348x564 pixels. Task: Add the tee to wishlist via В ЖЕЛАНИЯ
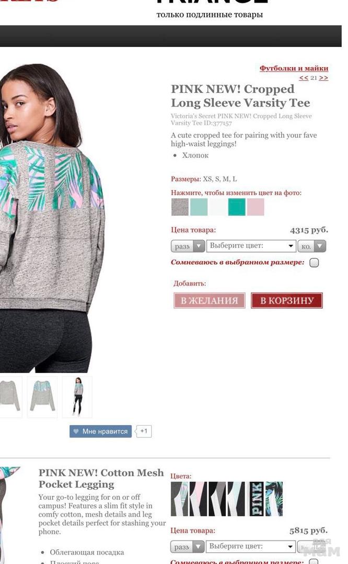tap(209, 300)
